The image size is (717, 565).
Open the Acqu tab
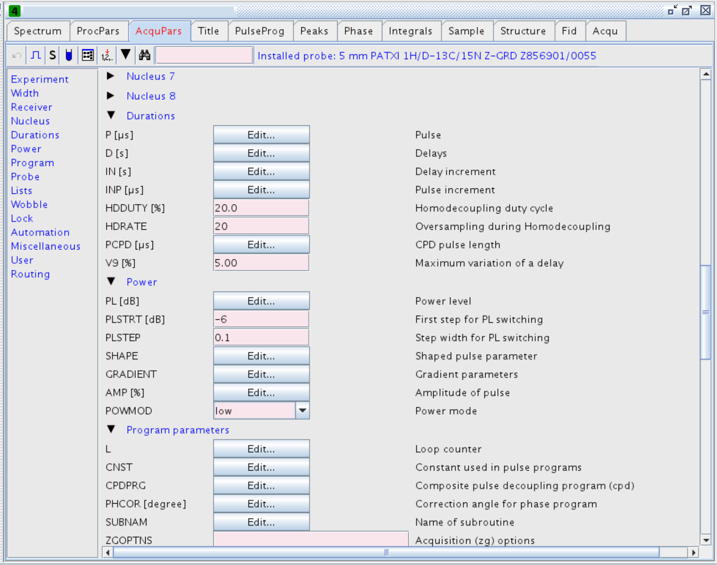(605, 31)
